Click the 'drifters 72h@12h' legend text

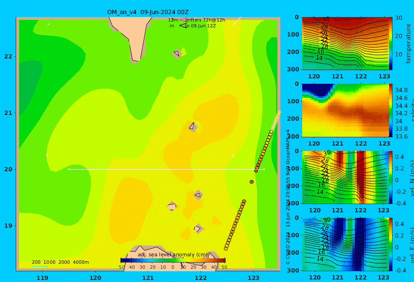(205, 20)
